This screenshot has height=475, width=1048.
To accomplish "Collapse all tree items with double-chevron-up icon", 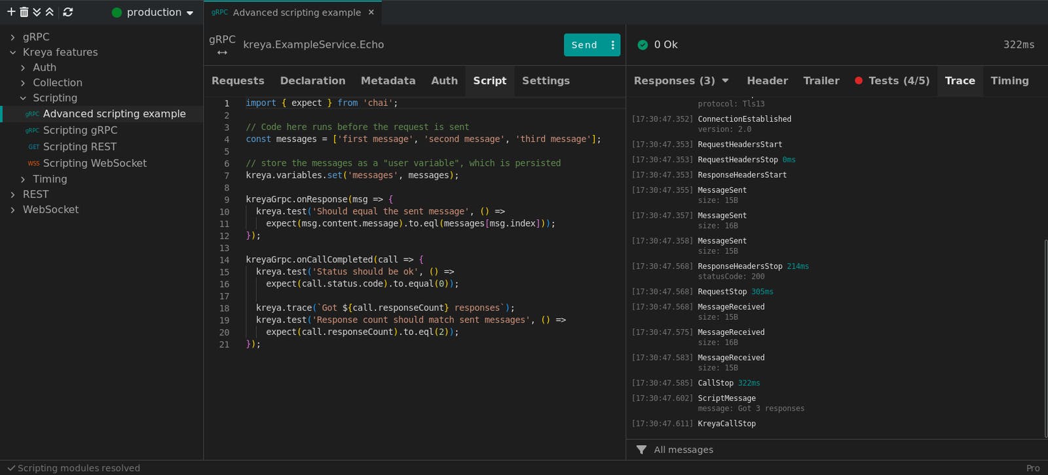I will (49, 12).
